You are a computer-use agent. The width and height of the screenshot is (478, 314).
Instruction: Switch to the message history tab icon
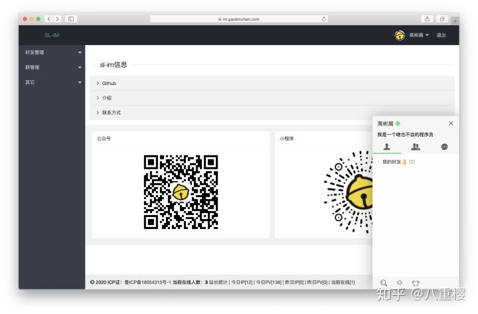(x=444, y=147)
